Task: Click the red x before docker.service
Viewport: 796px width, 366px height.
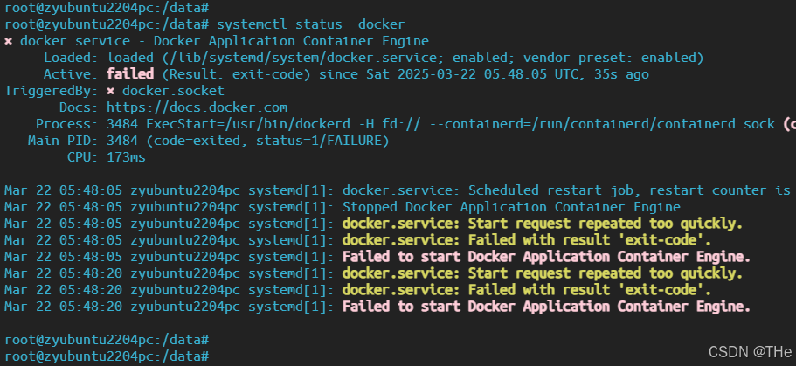Action: [x=8, y=41]
